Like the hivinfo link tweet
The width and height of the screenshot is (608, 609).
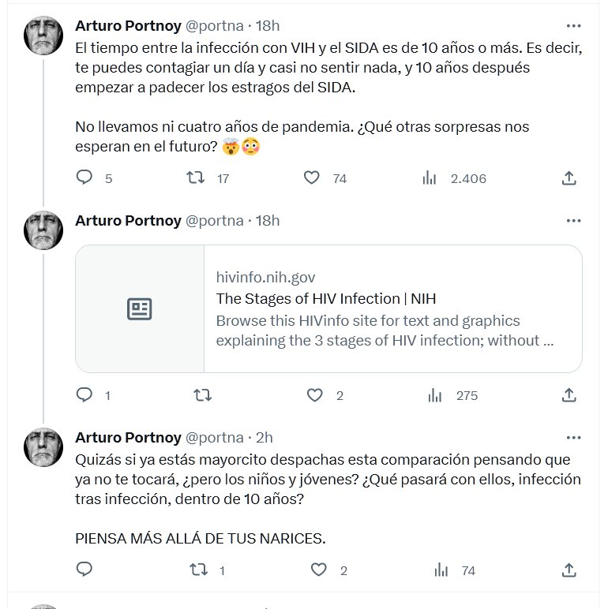click(x=317, y=395)
